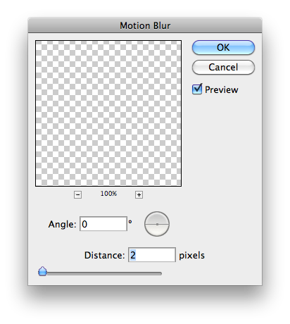
Task: Click the blue Distance slider handle
Action: (x=42, y=271)
